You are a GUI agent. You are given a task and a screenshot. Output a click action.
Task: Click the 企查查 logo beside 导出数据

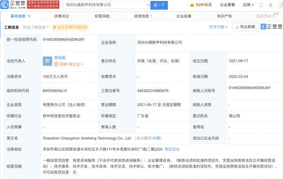pos(271,26)
